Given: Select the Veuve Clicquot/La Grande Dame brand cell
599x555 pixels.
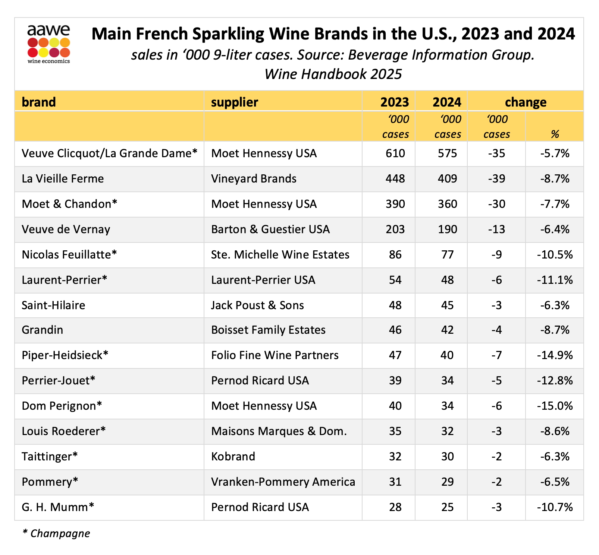Looking at the screenshot, I should [109, 153].
